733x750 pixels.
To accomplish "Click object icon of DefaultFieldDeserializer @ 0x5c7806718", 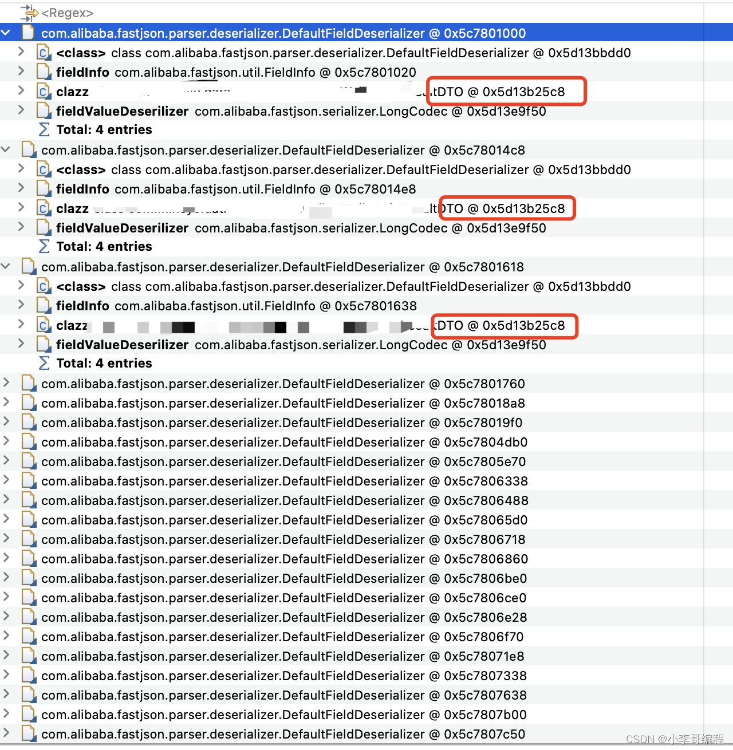I will coord(29,539).
